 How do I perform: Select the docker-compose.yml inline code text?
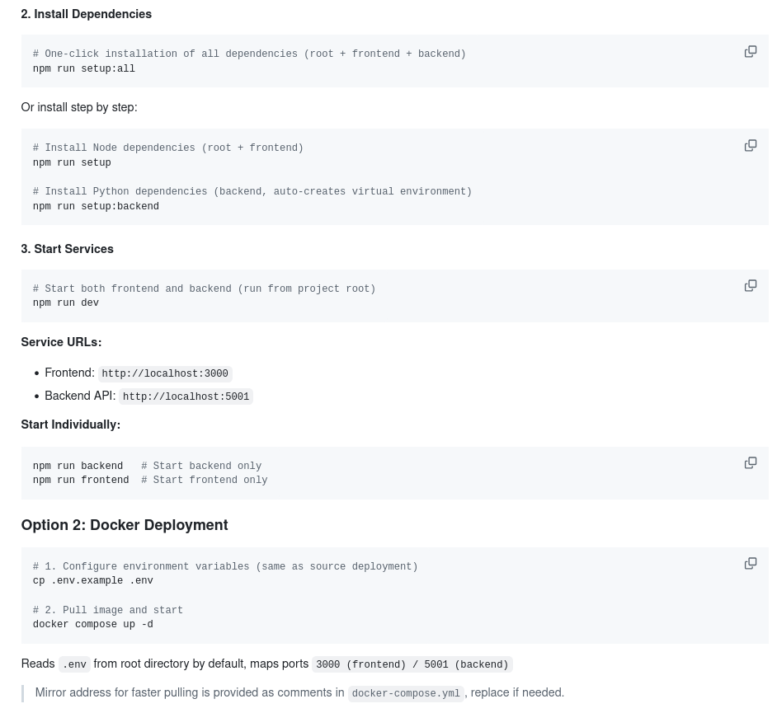[x=405, y=693]
